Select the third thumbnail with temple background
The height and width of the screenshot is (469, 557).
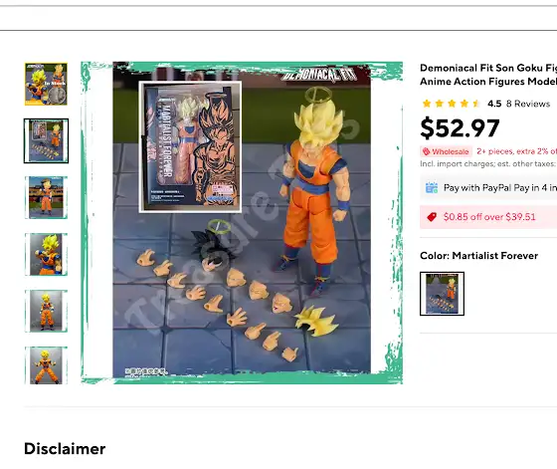[x=46, y=197]
